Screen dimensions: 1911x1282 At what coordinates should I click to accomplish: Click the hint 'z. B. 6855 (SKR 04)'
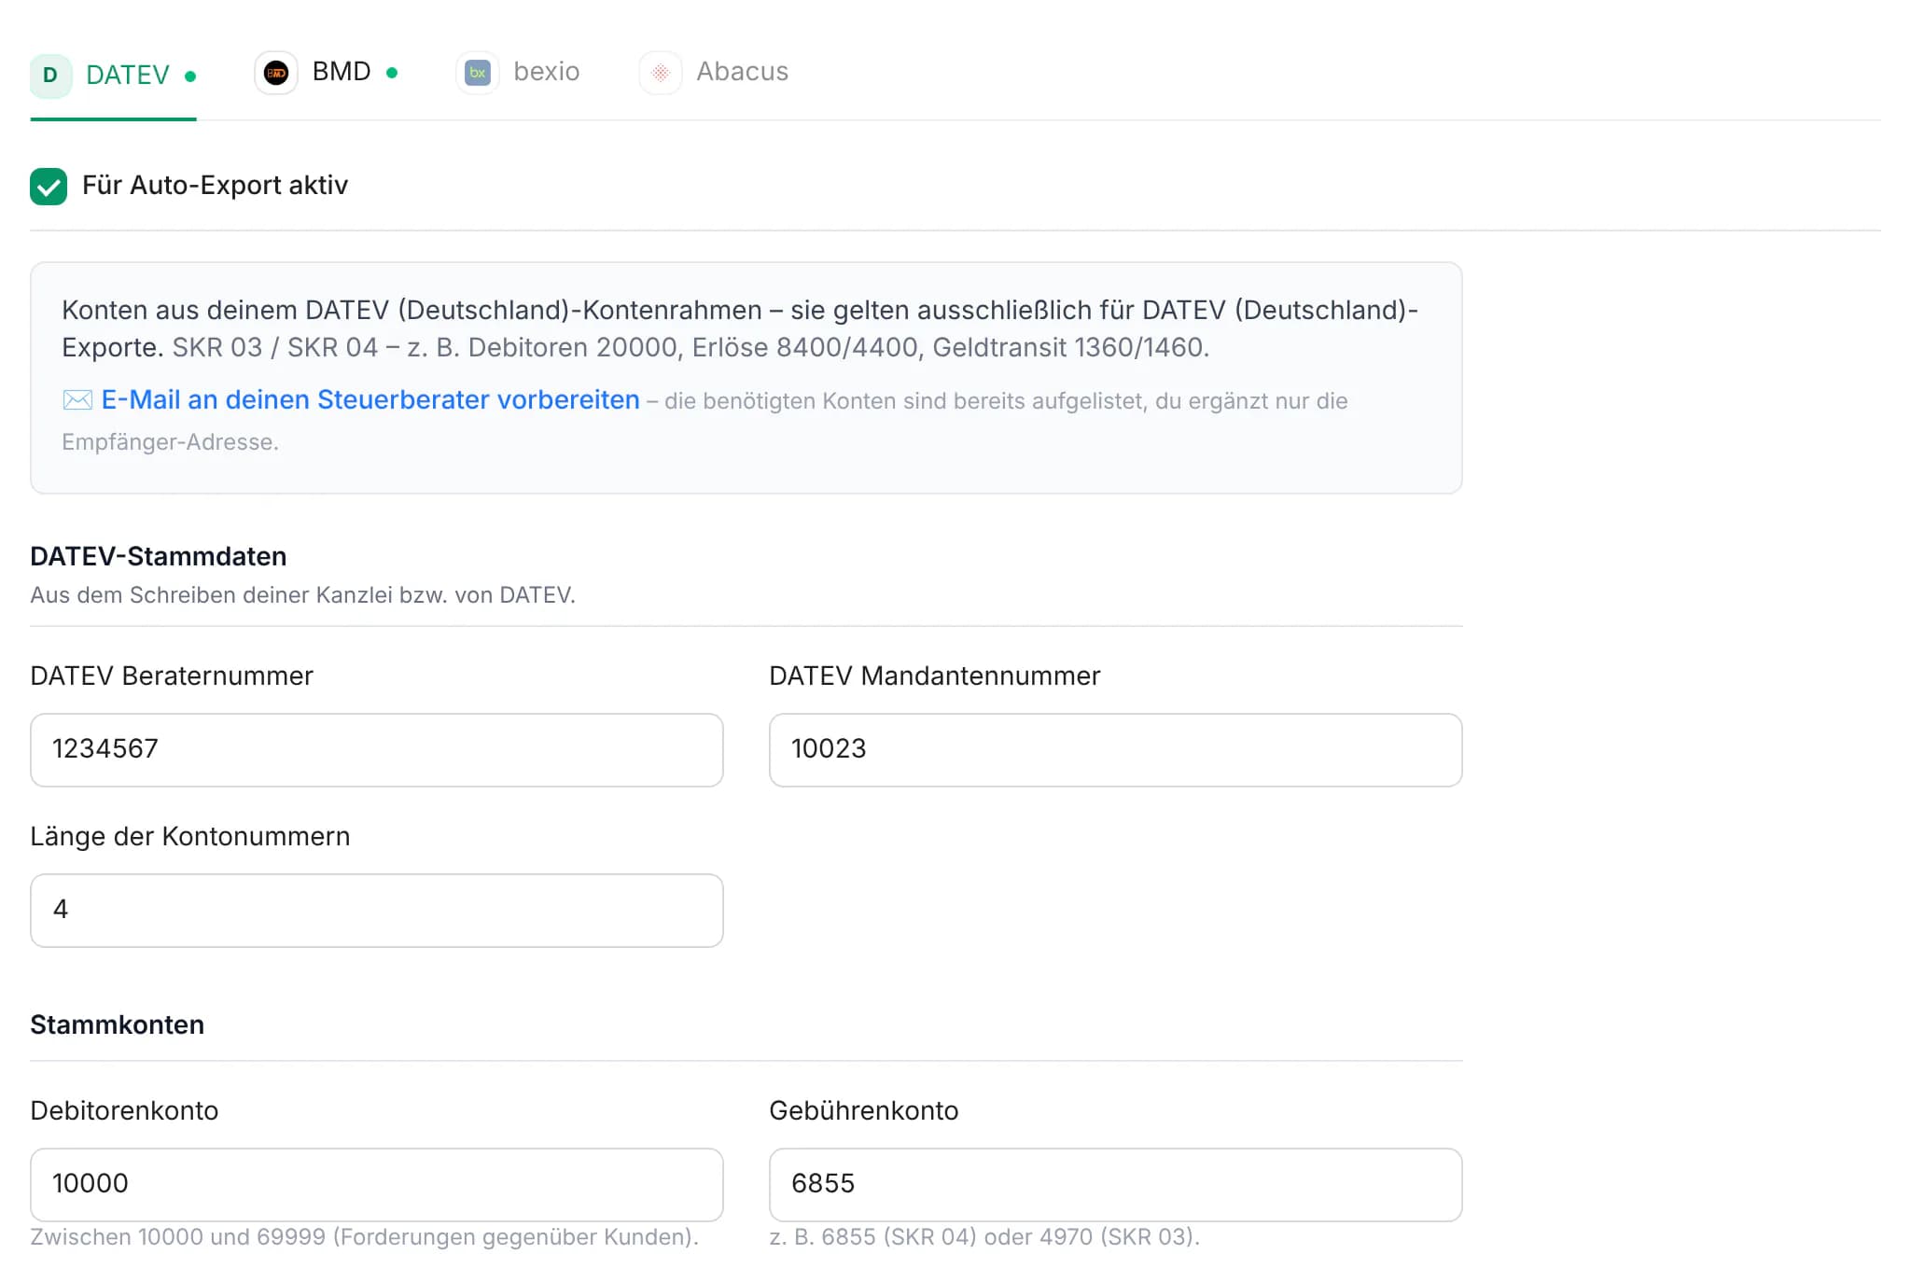(x=984, y=1237)
